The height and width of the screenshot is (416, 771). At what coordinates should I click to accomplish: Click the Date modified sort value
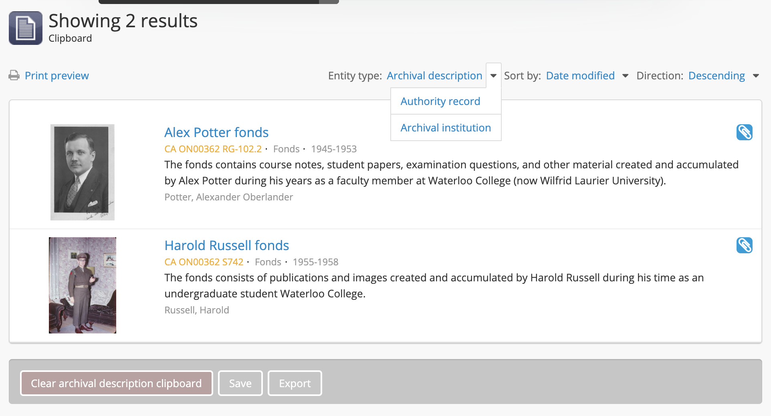580,76
